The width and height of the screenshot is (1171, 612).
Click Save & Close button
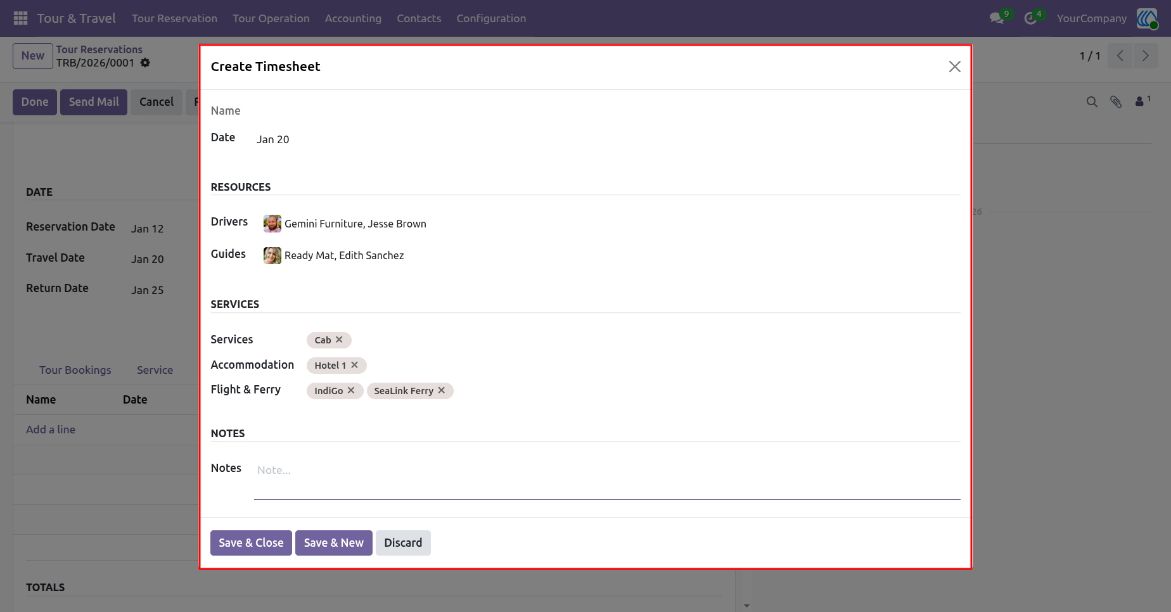tap(251, 543)
